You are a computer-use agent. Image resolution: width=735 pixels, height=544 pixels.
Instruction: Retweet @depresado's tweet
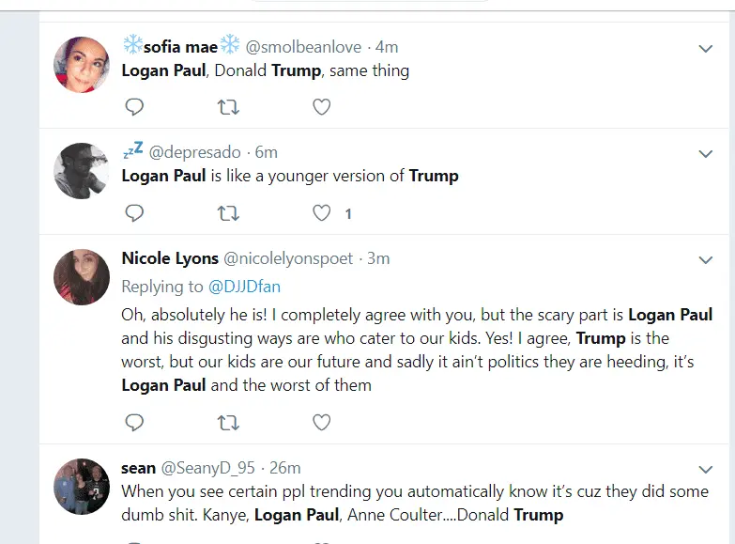(228, 213)
